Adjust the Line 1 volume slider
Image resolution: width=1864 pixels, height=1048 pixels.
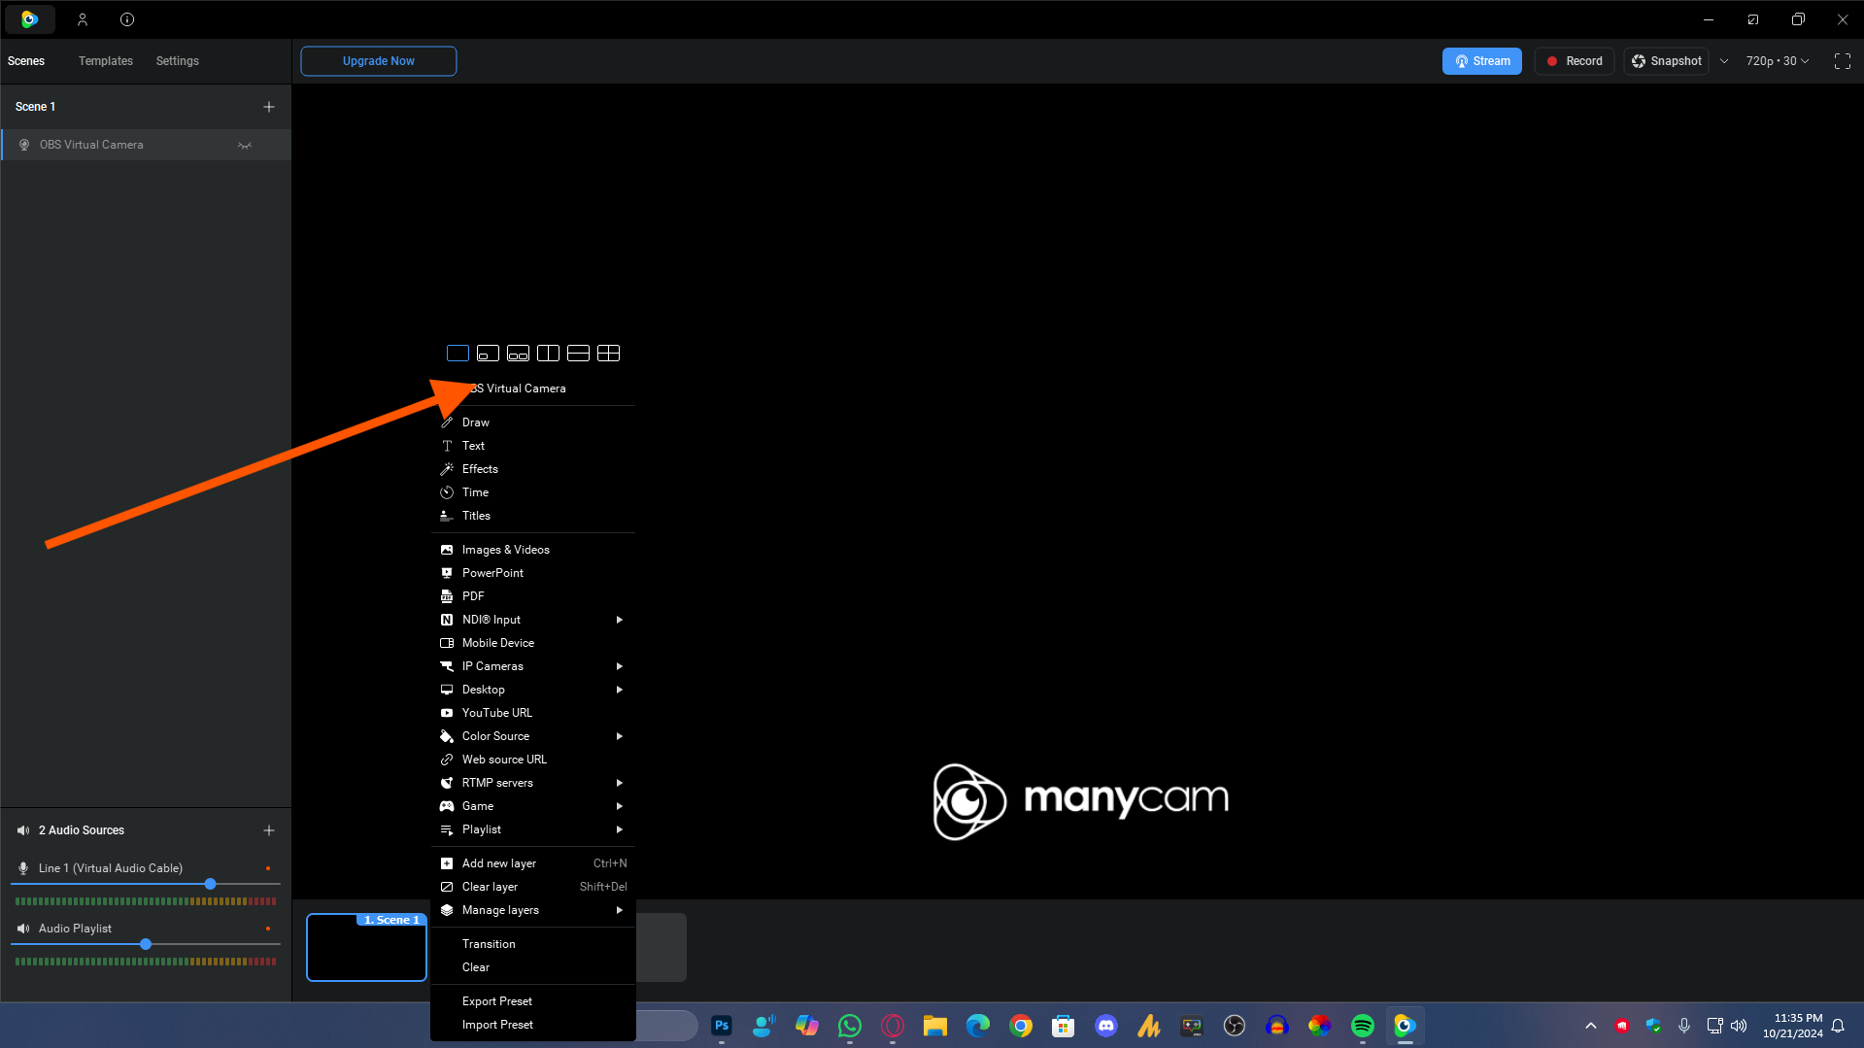pos(210,884)
